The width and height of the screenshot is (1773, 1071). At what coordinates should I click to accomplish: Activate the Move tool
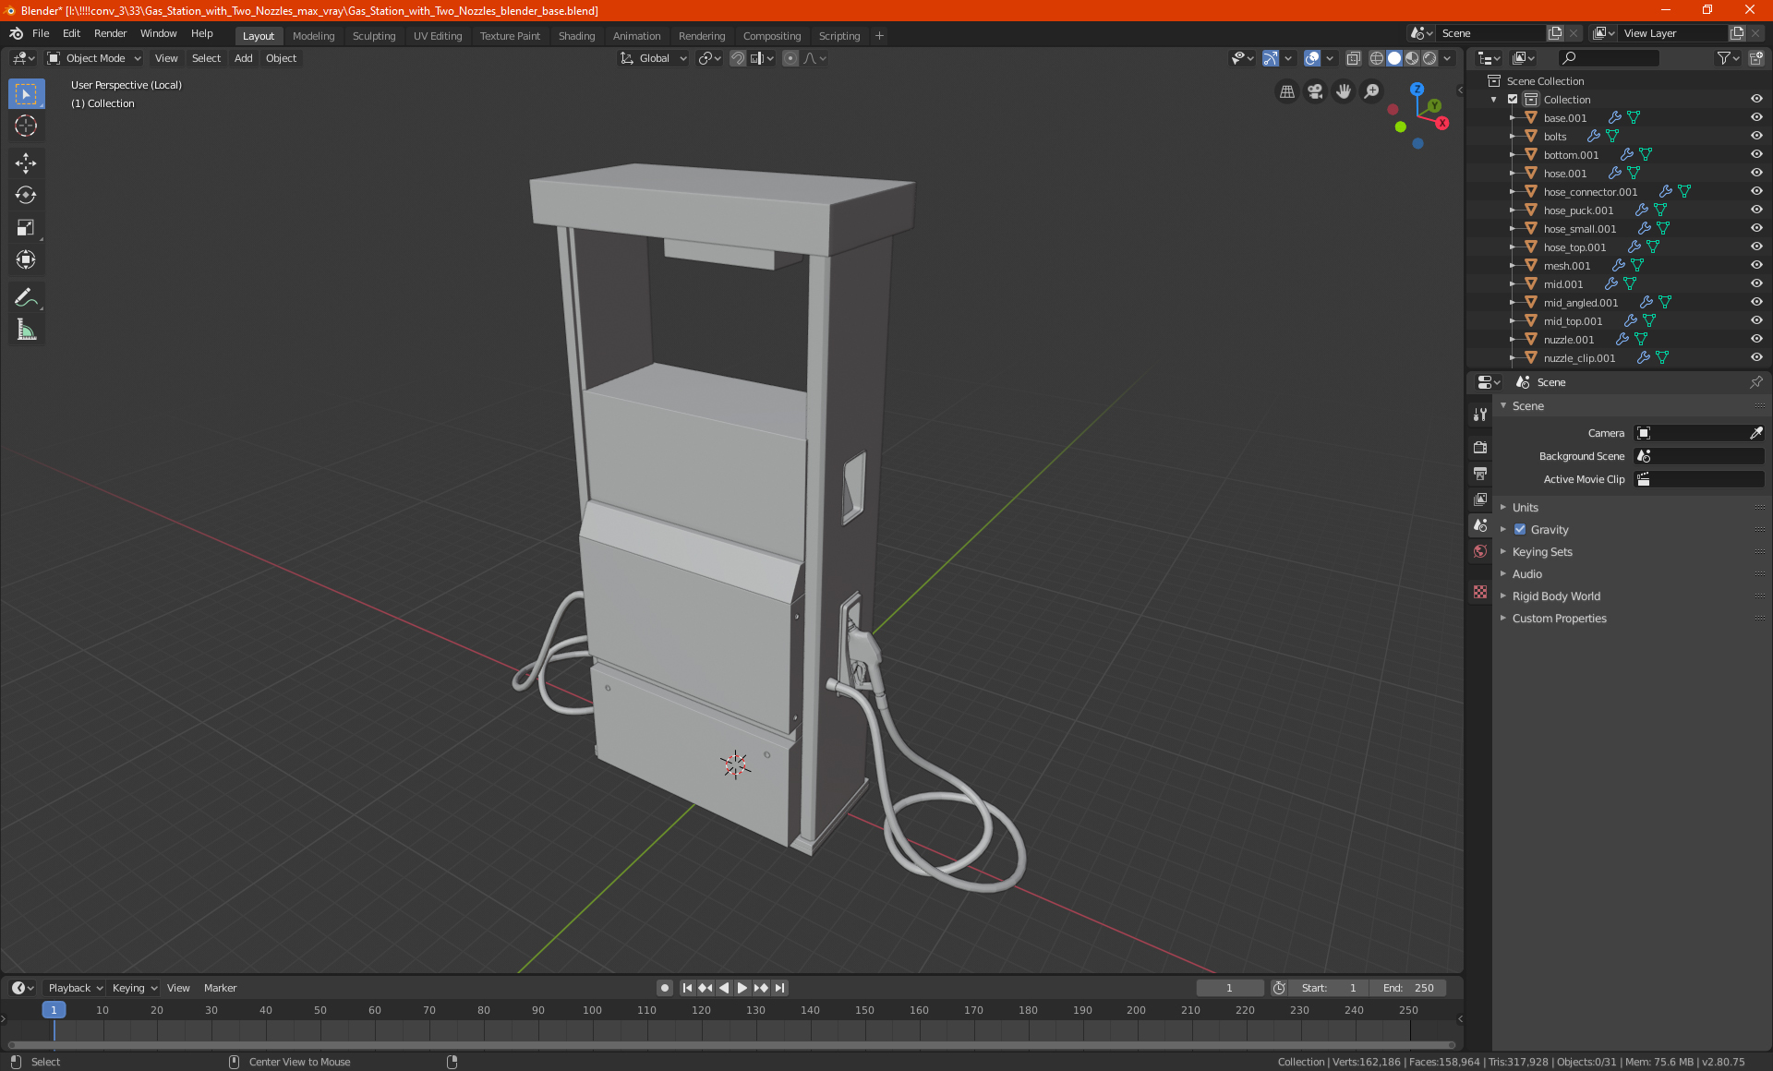[x=26, y=163]
